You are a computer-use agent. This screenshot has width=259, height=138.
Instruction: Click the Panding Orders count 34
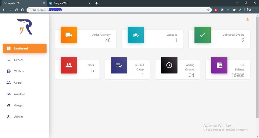[x=192, y=75]
